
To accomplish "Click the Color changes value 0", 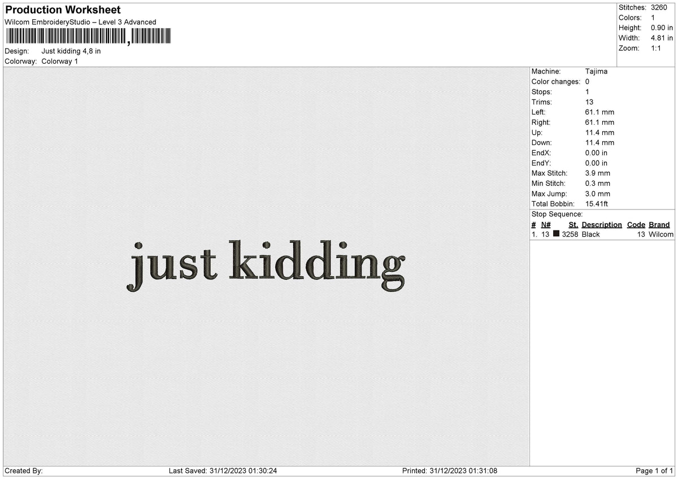I will (x=588, y=81).
